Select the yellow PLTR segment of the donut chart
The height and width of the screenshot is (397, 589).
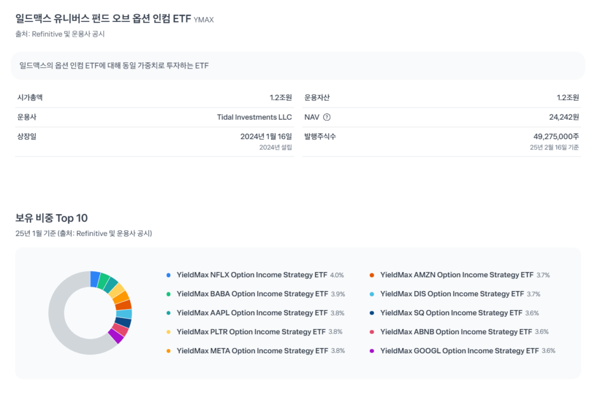(117, 291)
